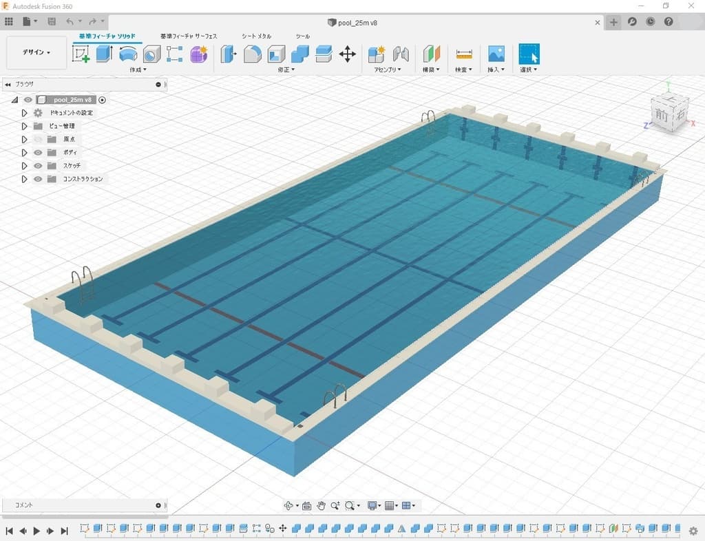Open the ツール tab
This screenshot has height=541, width=705.
tap(302, 36)
